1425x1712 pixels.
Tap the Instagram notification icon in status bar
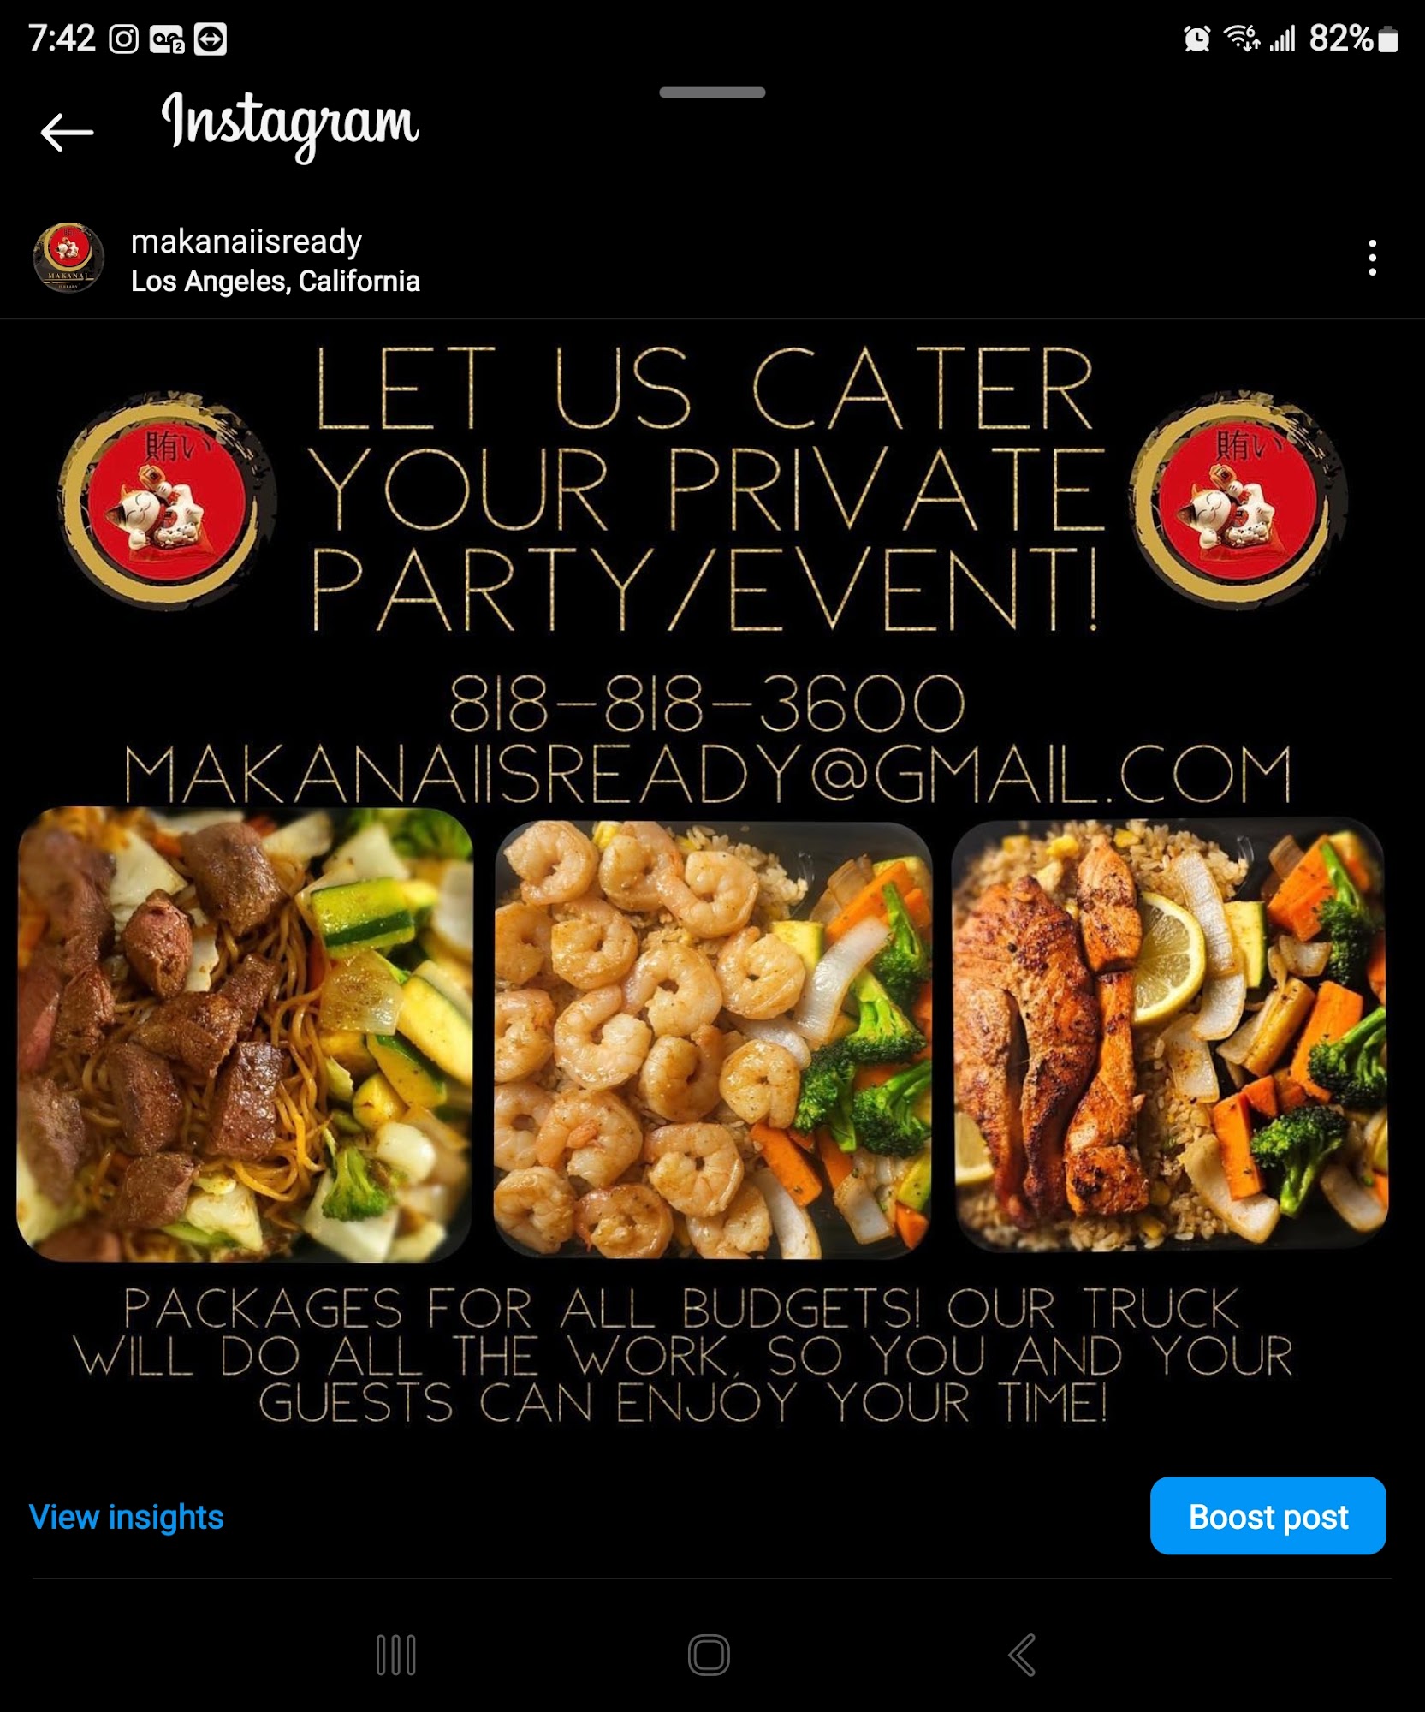coord(124,39)
